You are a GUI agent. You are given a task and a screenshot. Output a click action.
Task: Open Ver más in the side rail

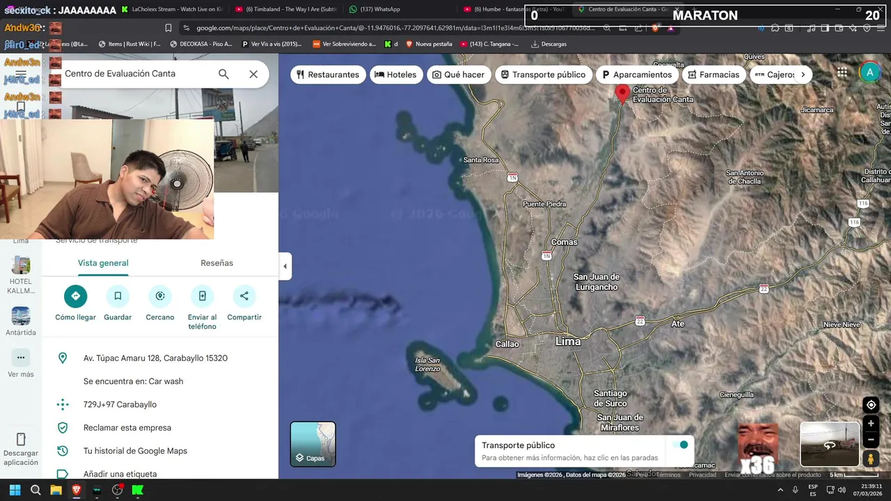21,363
